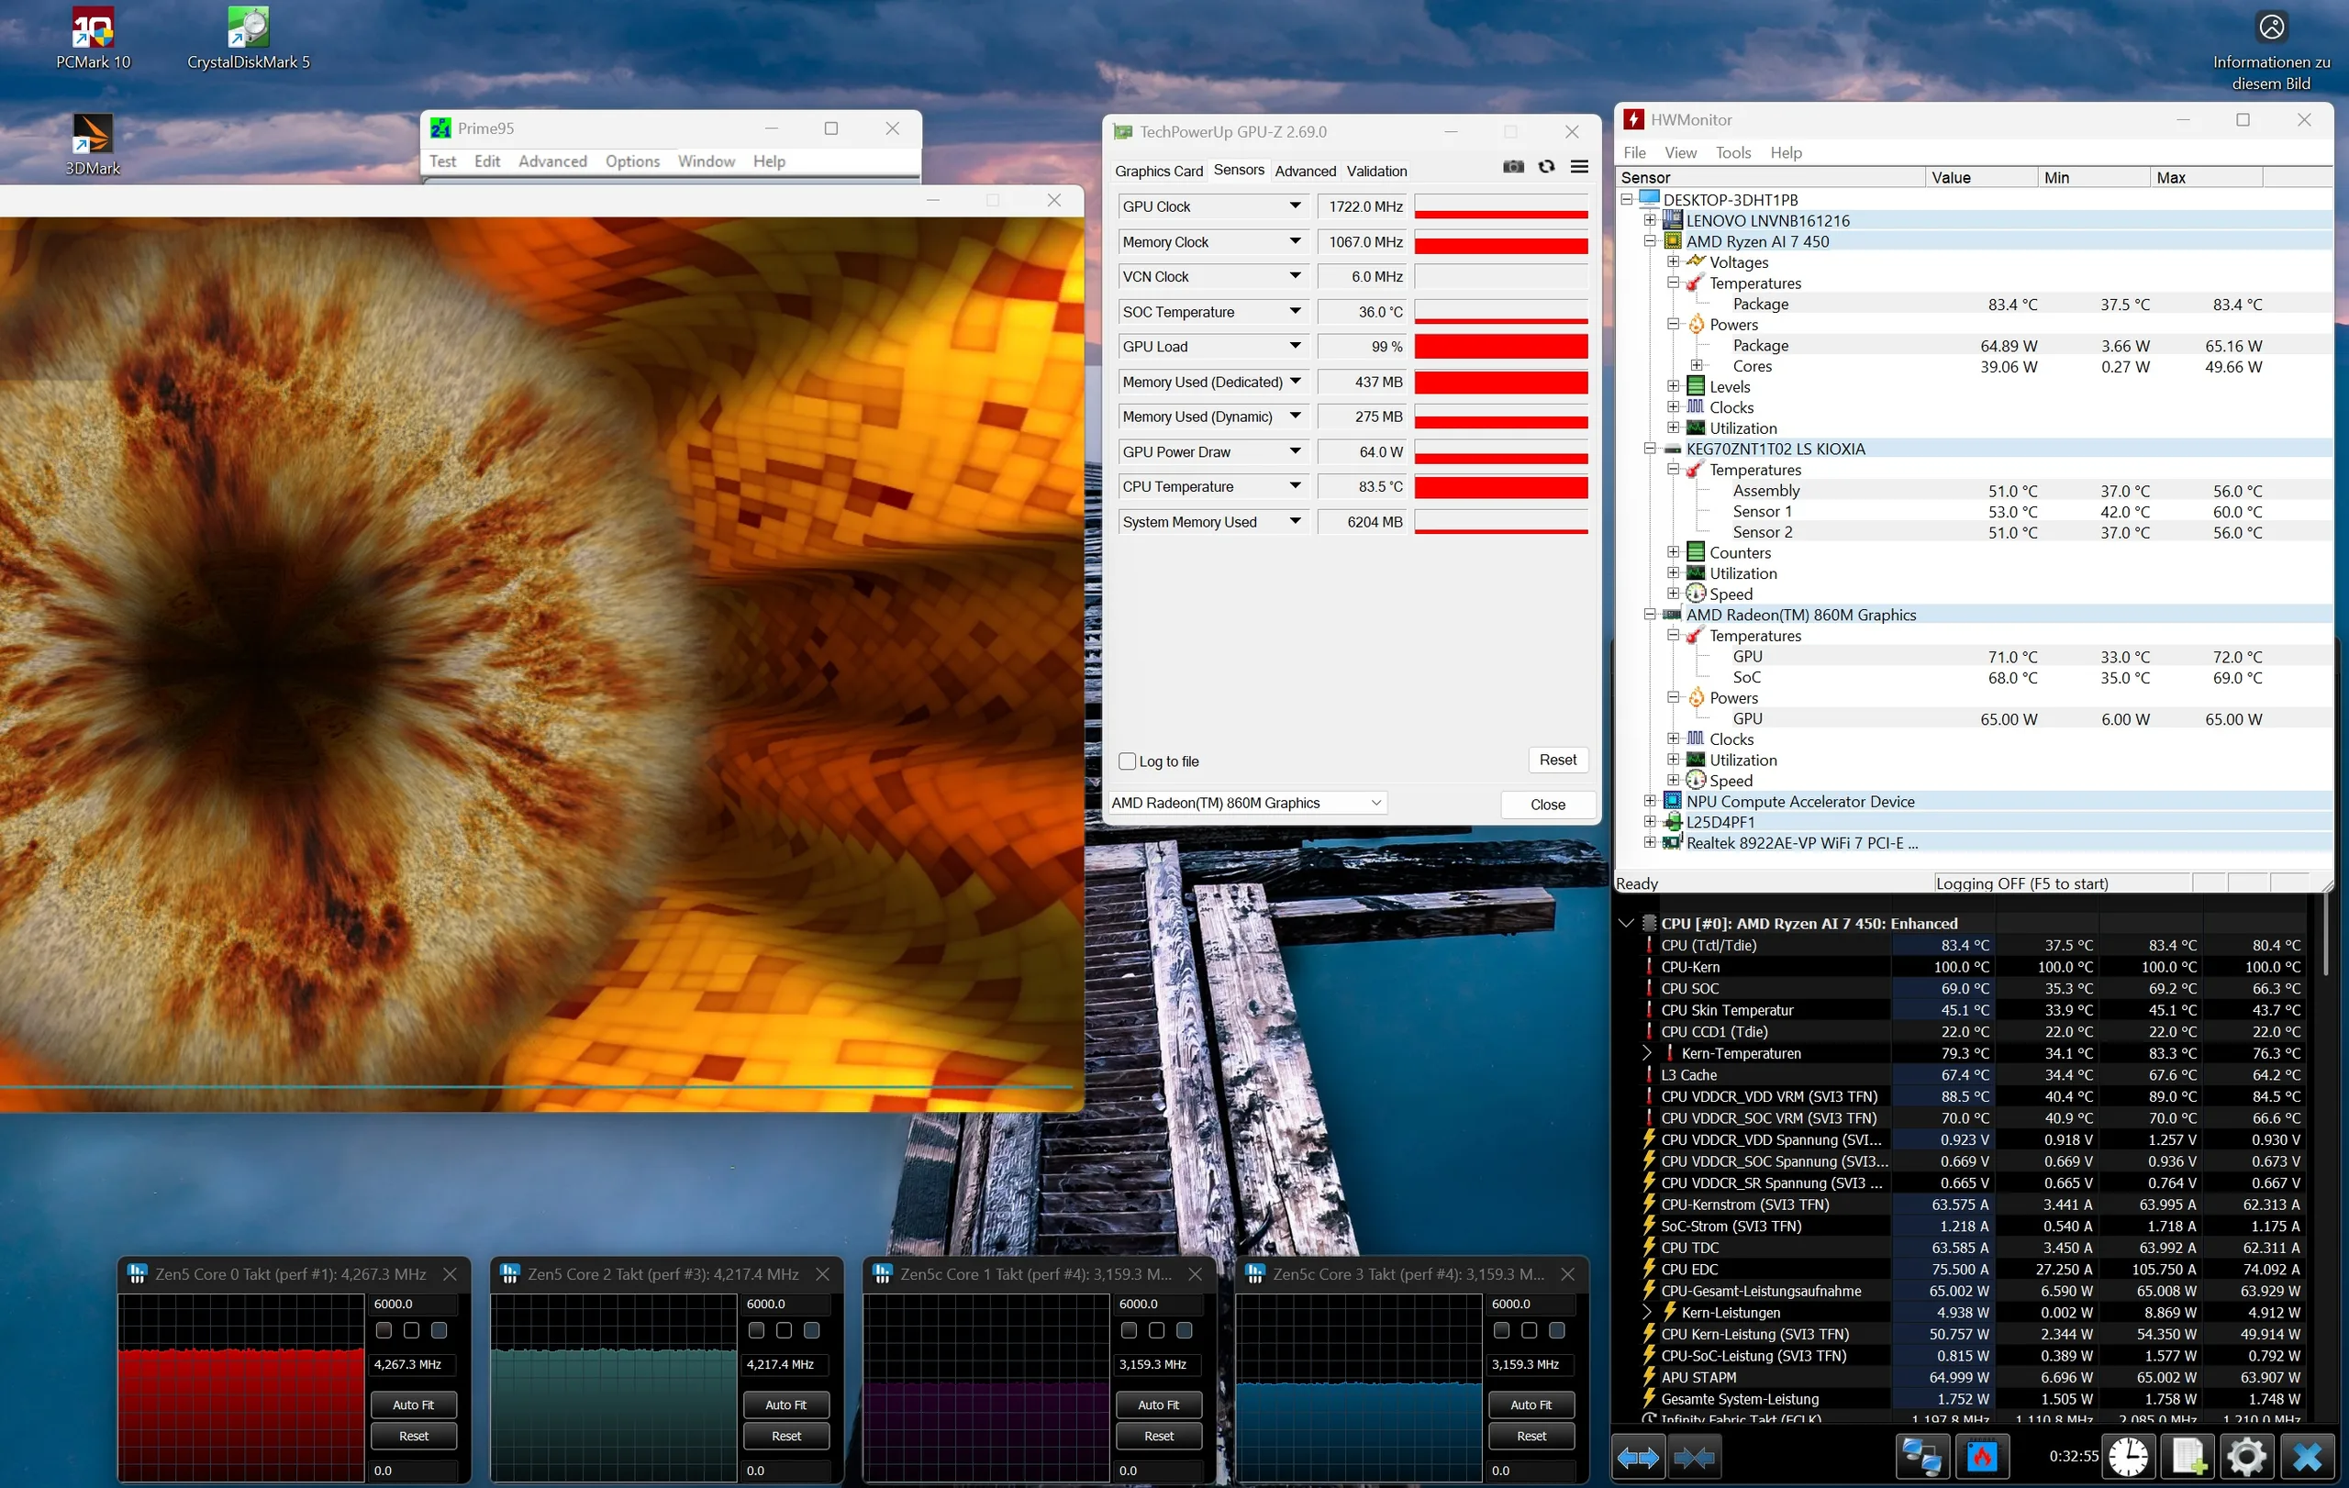Open the HWMonitor Tools menu

[x=1732, y=153]
